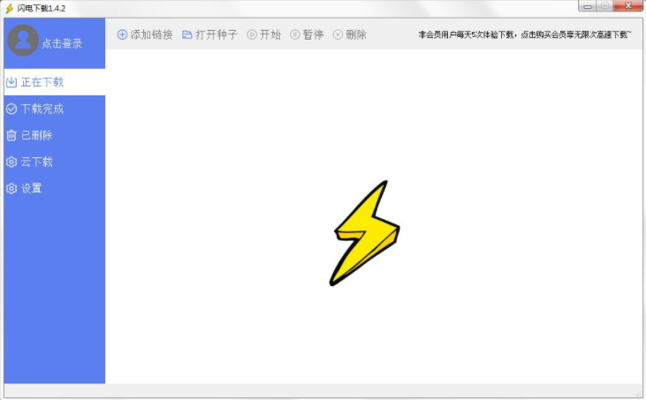Click the trash icon beside 已删除
Viewport: 646px width, 400px height.
point(11,135)
